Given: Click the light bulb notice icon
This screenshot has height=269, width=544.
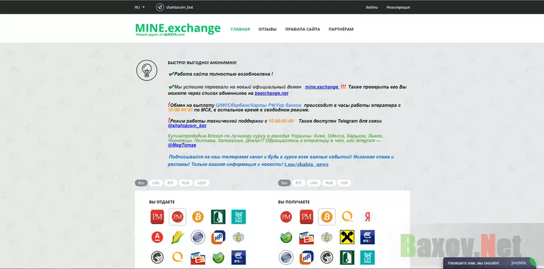Looking at the screenshot, I should pyautogui.click(x=147, y=71).
